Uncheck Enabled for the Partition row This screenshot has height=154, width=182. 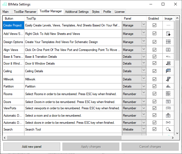(x=154, y=86)
